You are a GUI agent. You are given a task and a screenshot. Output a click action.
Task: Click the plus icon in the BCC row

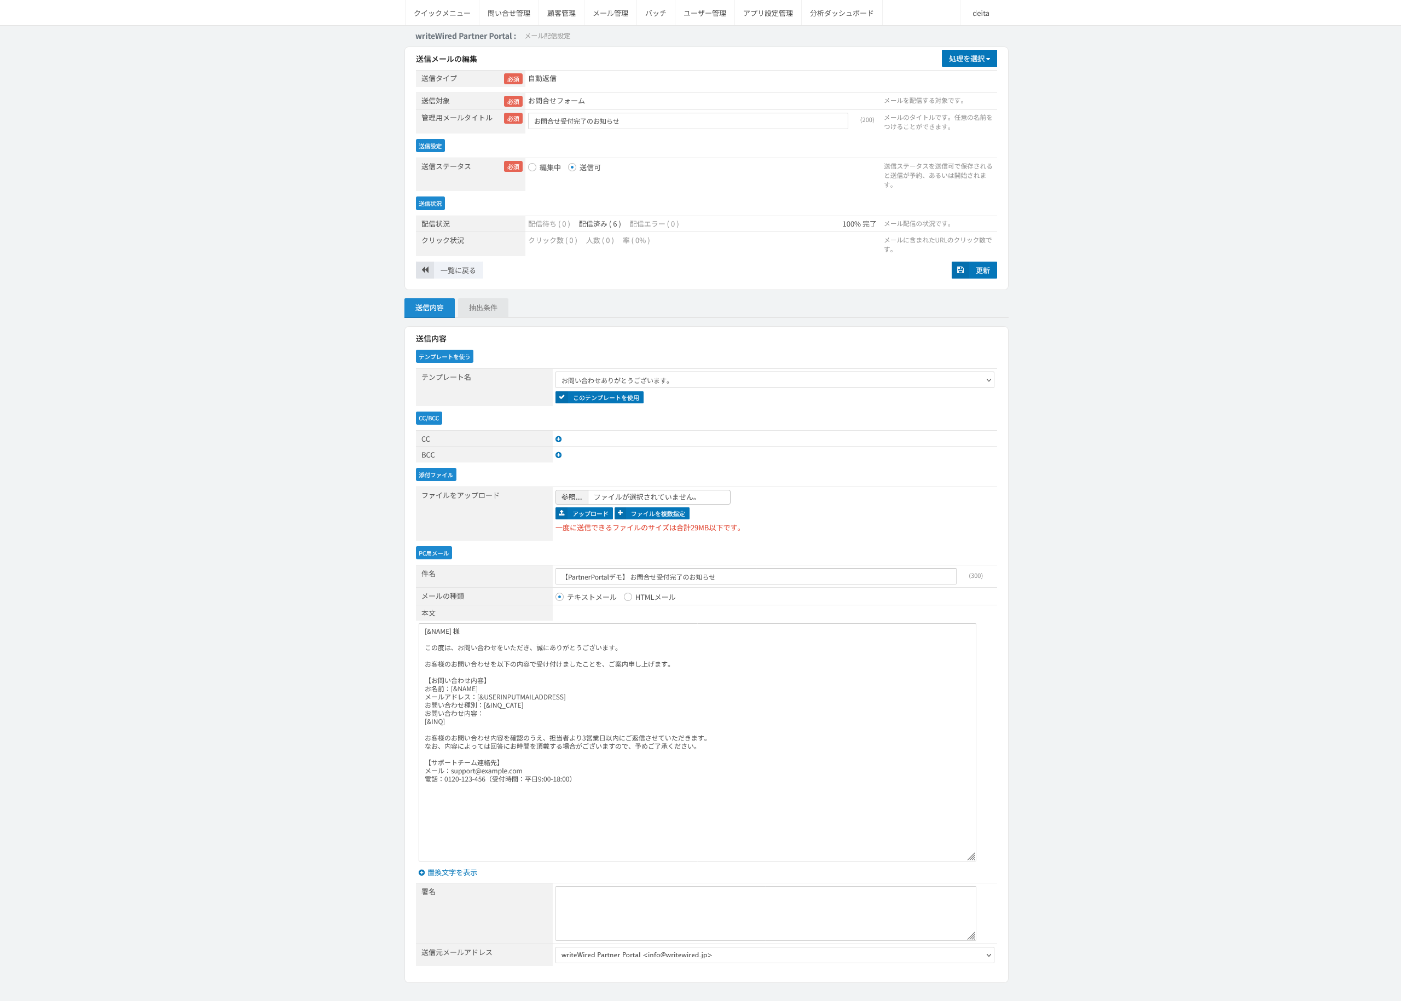[558, 455]
